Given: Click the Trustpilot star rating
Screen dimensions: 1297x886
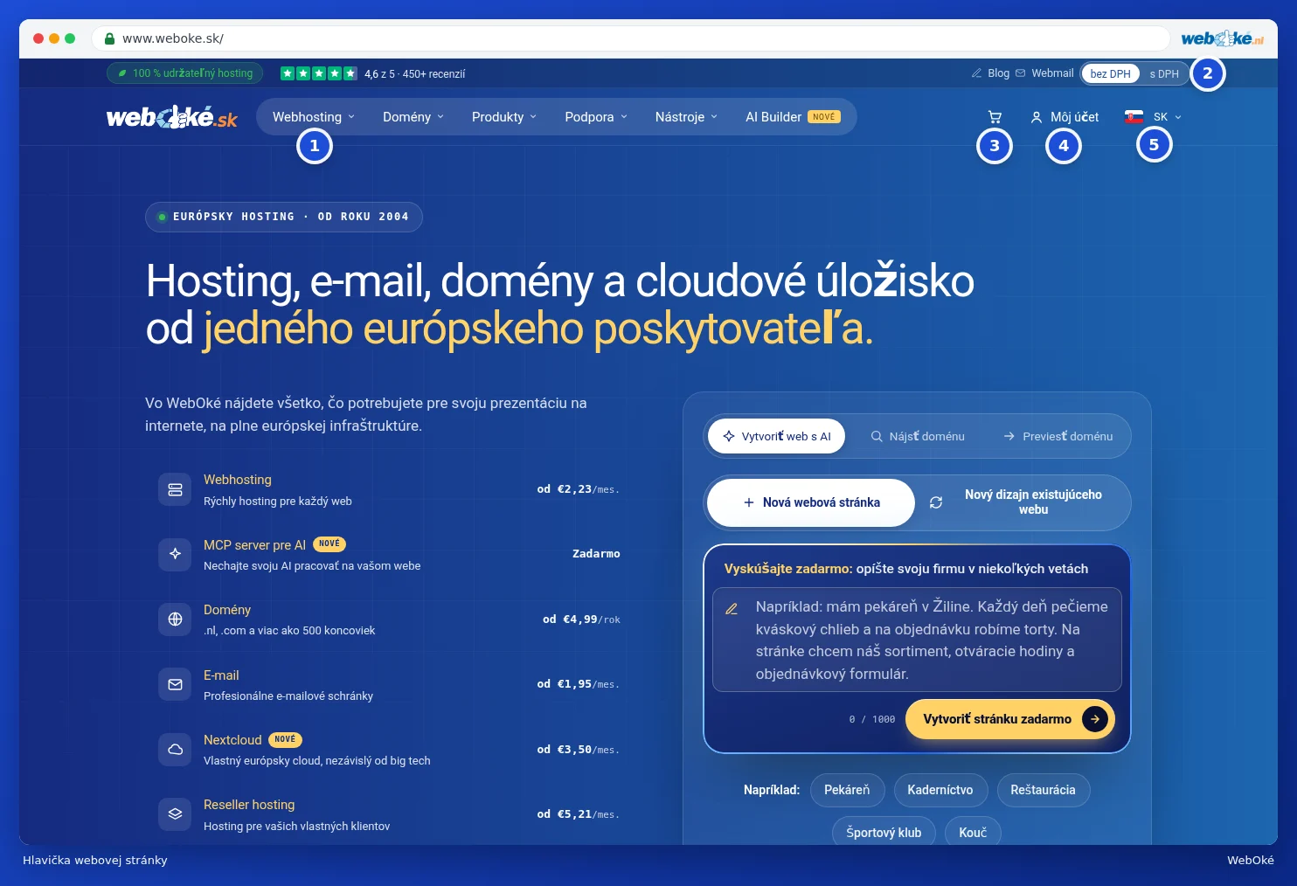Looking at the screenshot, I should point(318,73).
